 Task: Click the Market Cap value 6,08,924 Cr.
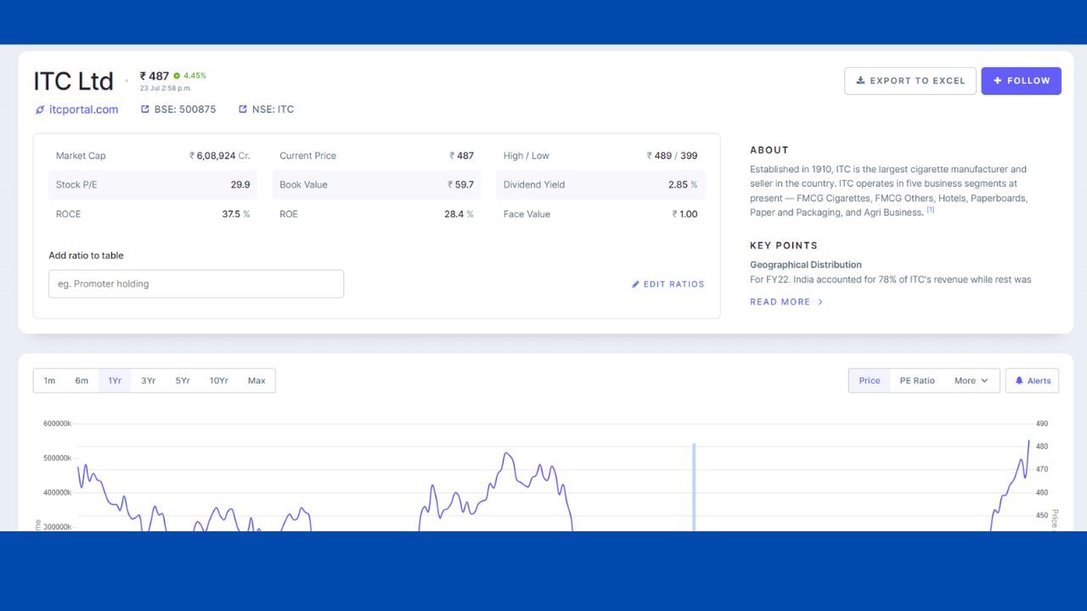pyautogui.click(x=219, y=156)
